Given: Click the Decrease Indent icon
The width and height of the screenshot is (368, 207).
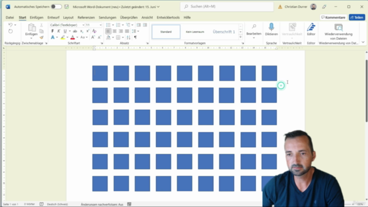Looking at the screenshot, I should pos(139,25).
